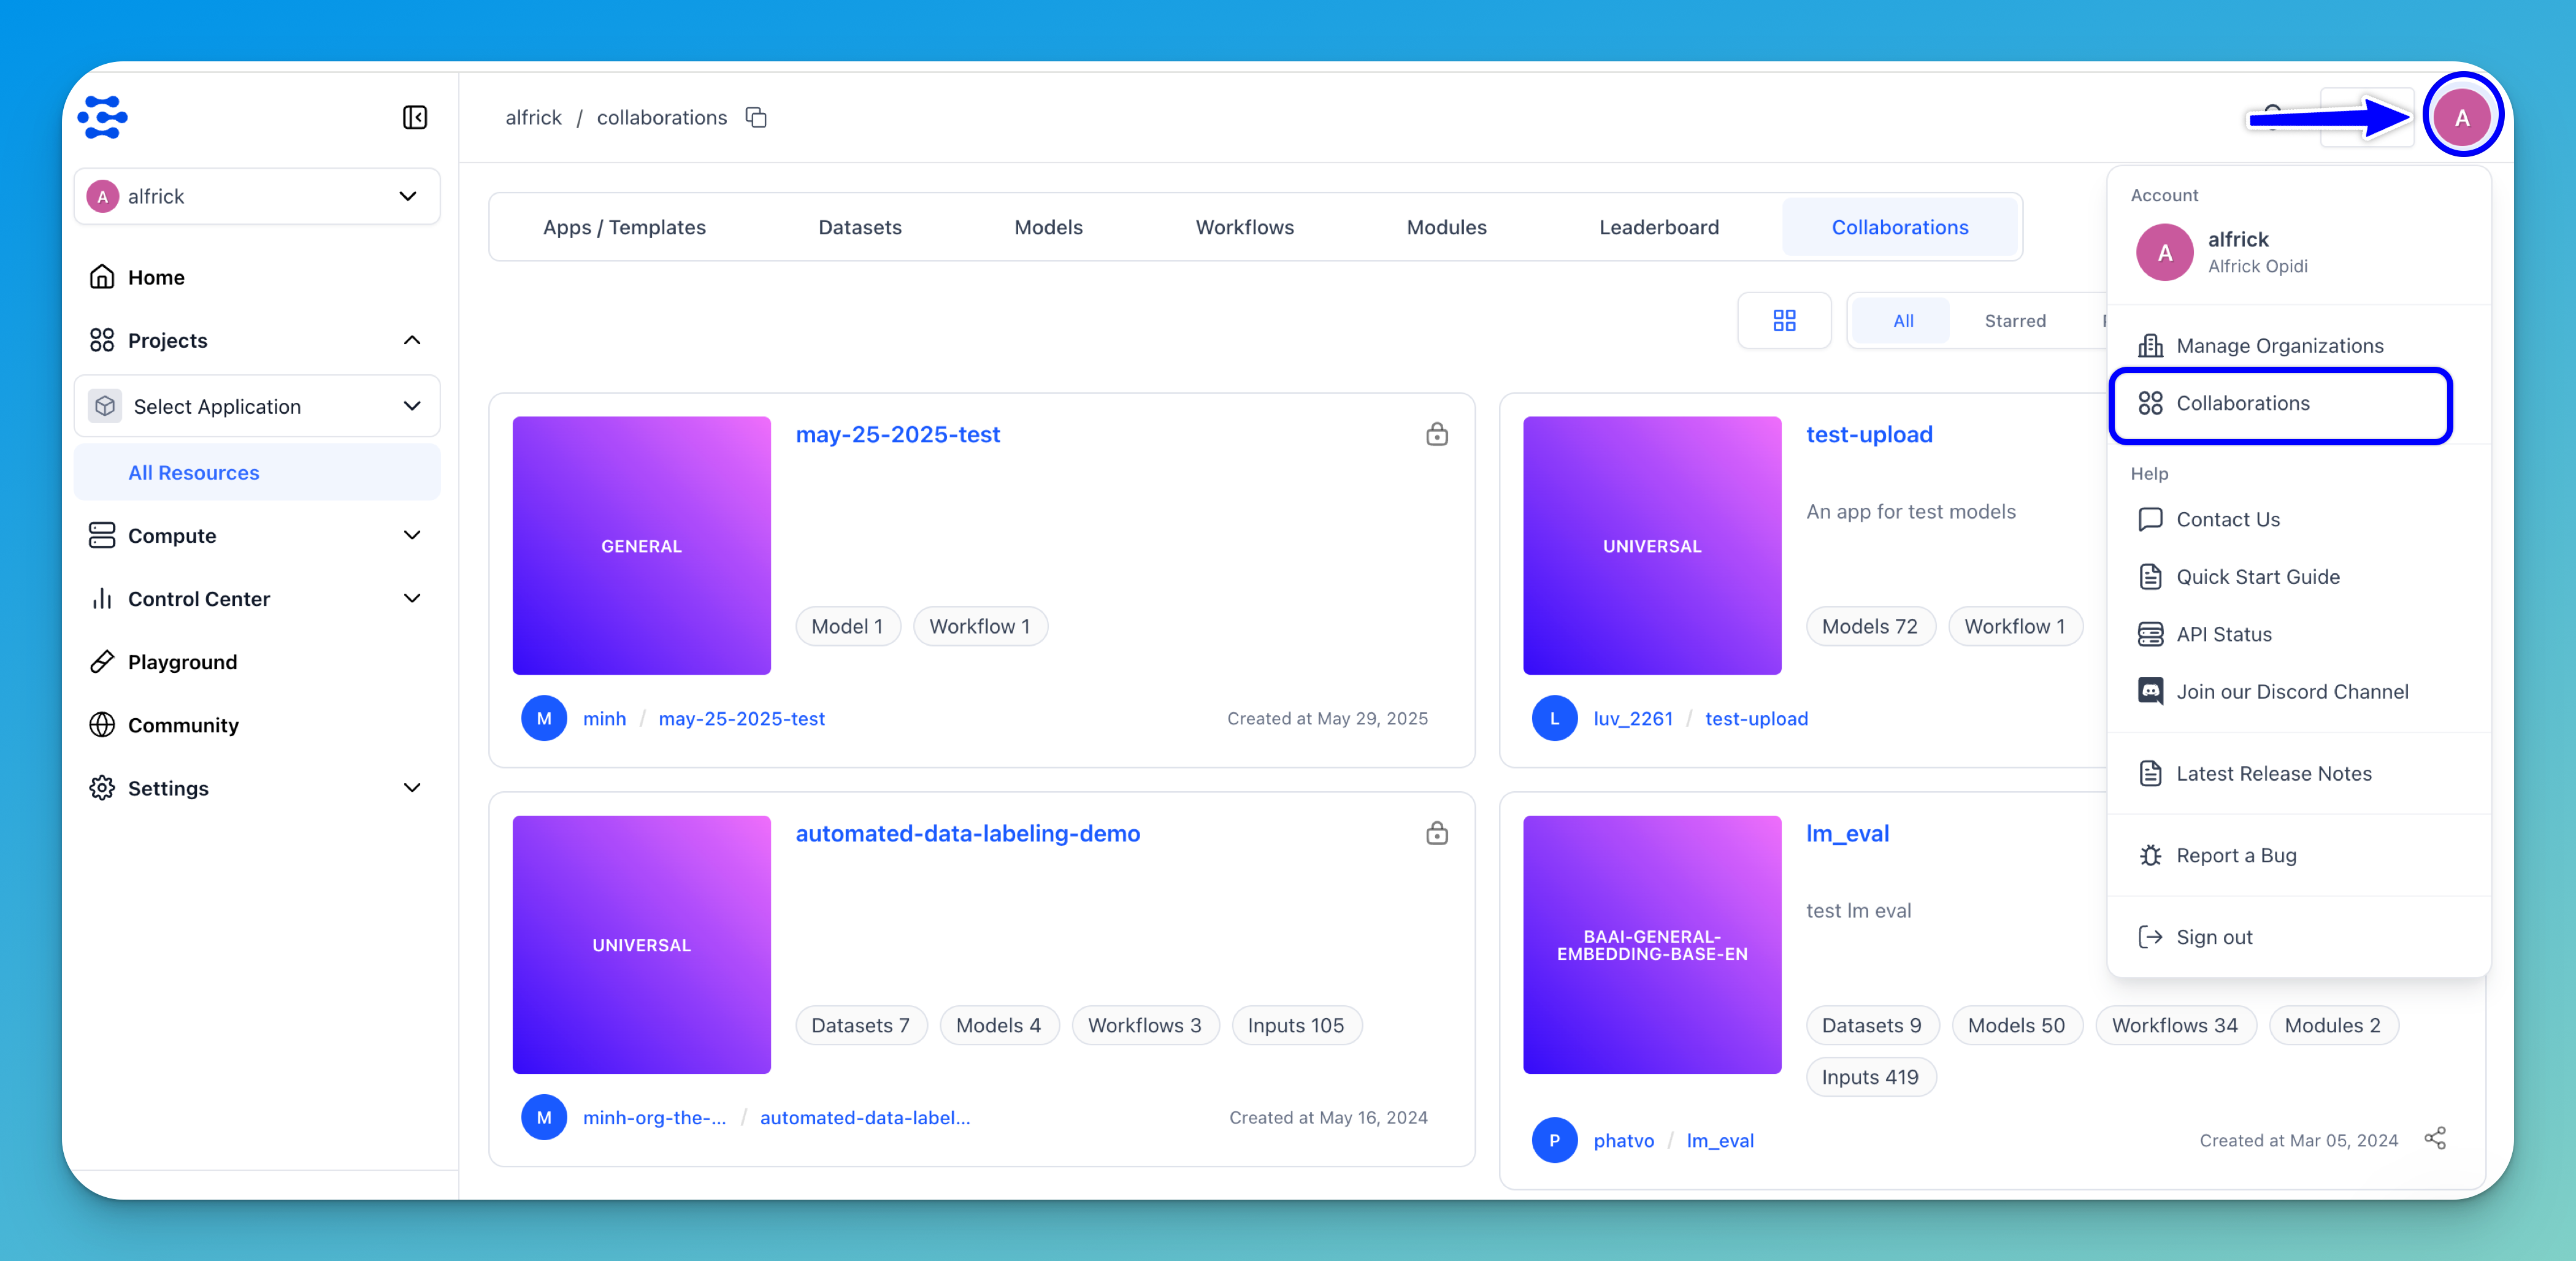The width and height of the screenshot is (2576, 1261).
Task: Open the alfrick account dropdown
Action: (x=257, y=196)
